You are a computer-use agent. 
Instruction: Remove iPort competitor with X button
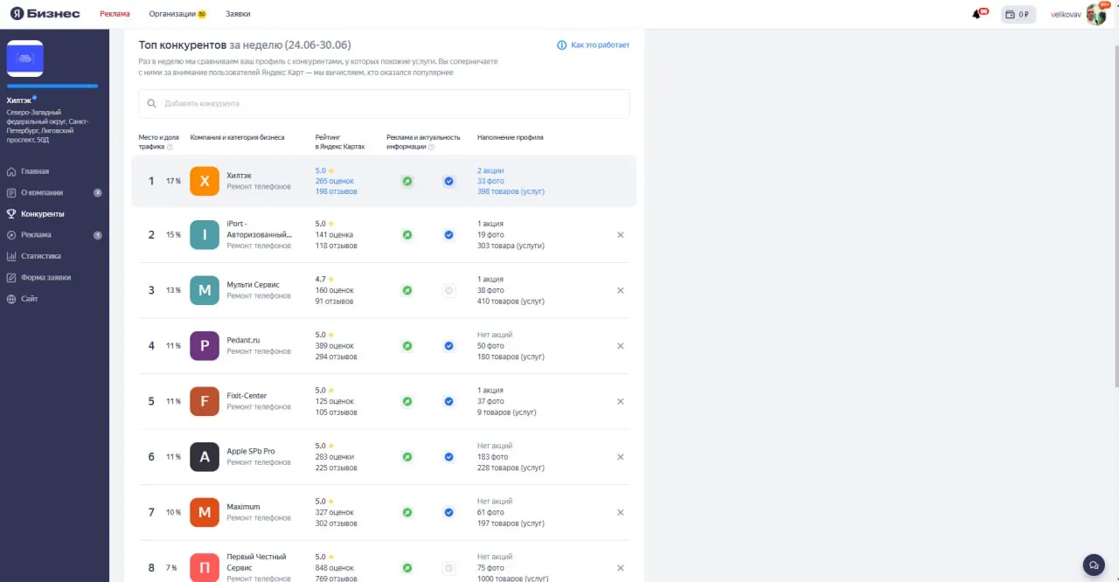tap(621, 235)
